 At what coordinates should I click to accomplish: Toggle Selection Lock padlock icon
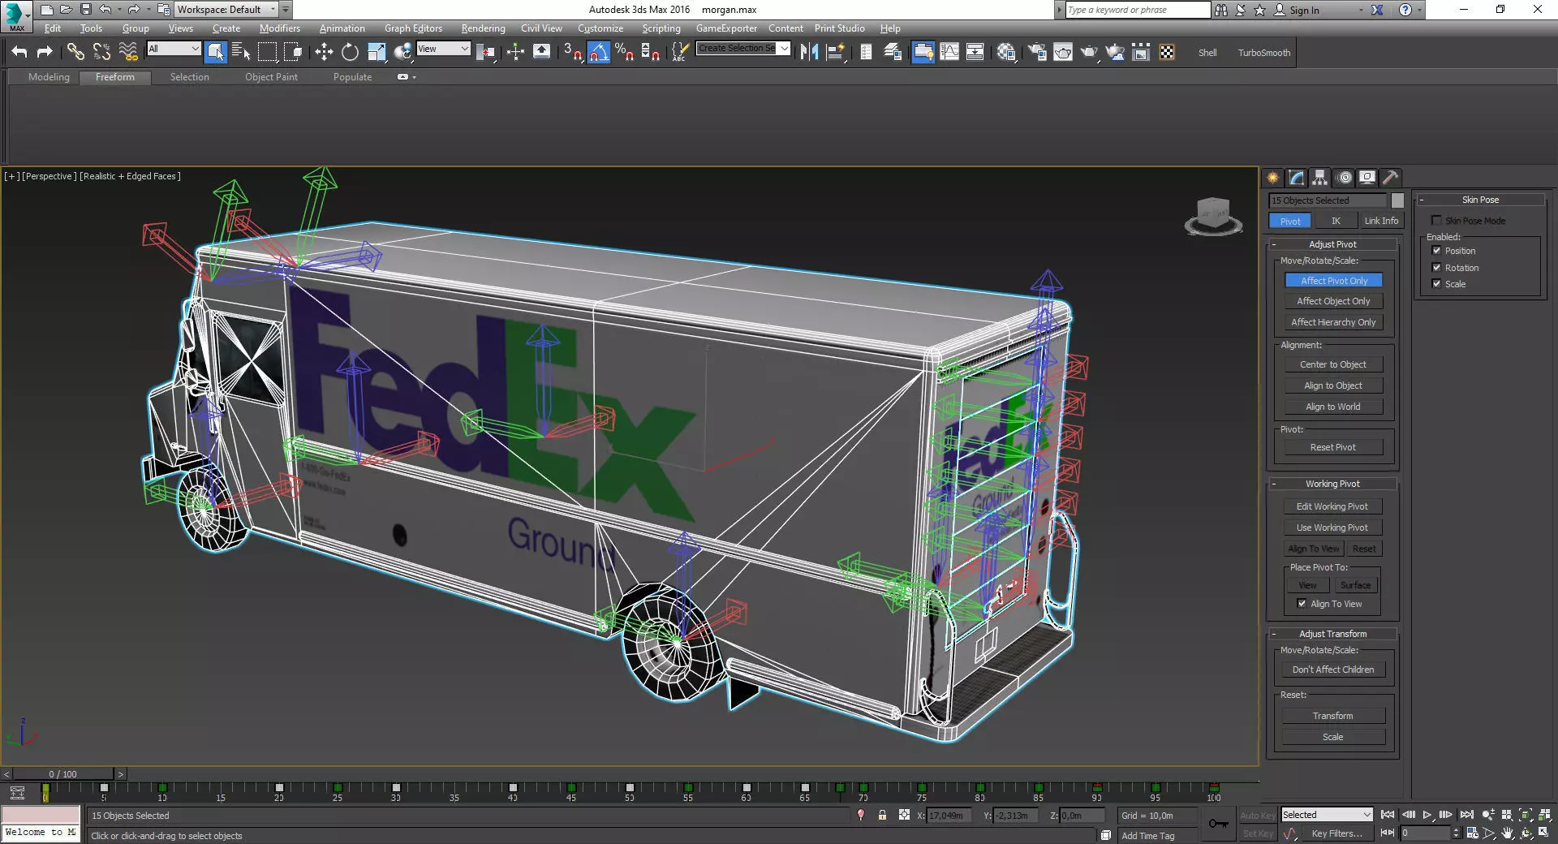(x=882, y=815)
